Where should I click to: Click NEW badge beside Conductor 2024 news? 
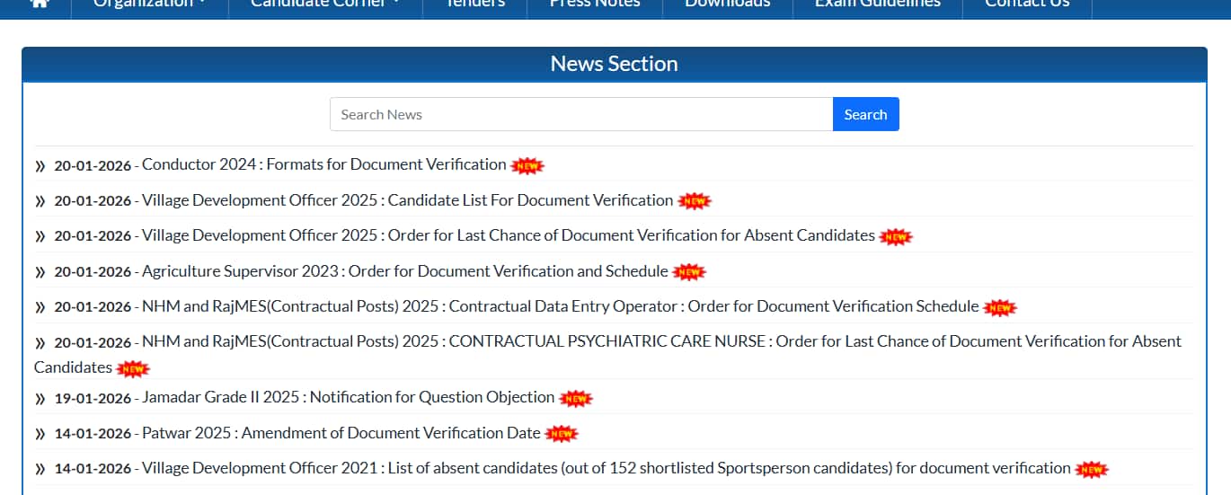click(527, 166)
